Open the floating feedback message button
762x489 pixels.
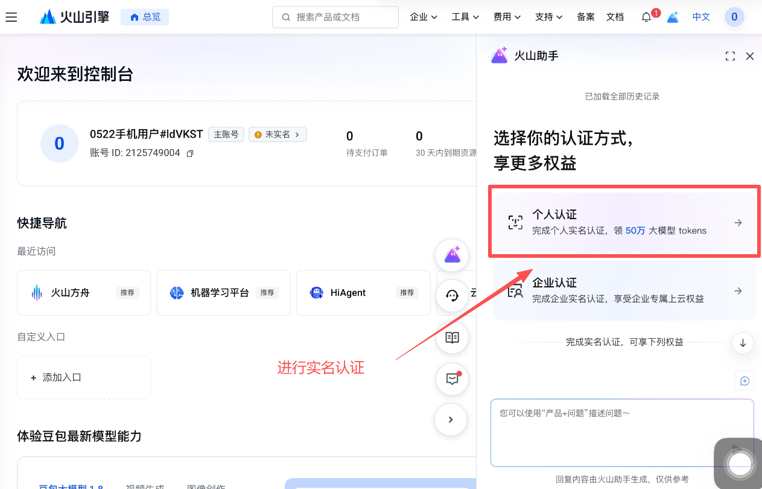click(x=452, y=379)
